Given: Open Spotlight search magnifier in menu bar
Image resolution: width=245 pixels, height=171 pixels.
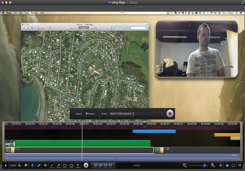Looking at the screenshot, I should coord(237,13).
